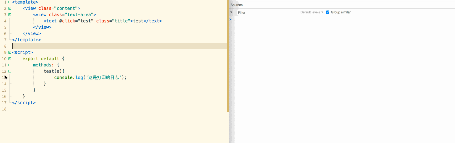Switch to the Sources tab
455x143 pixels.
[236, 5]
